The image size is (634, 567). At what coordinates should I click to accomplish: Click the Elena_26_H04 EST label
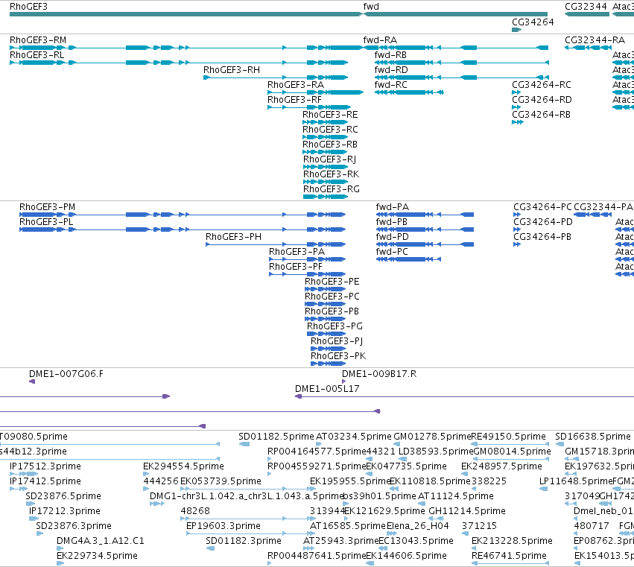click(x=418, y=526)
